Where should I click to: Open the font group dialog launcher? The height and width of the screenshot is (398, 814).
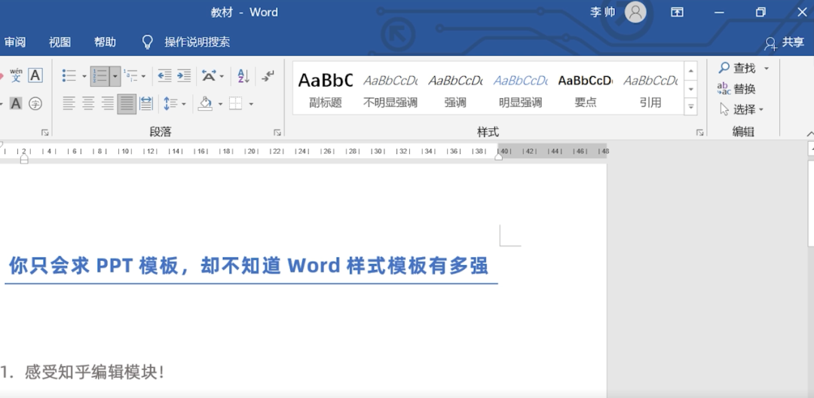[45, 133]
